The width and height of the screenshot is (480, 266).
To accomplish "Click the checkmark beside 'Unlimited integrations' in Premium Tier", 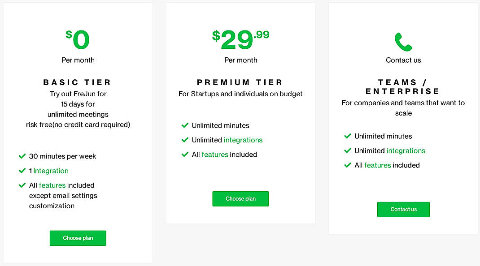I will (x=185, y=140).
